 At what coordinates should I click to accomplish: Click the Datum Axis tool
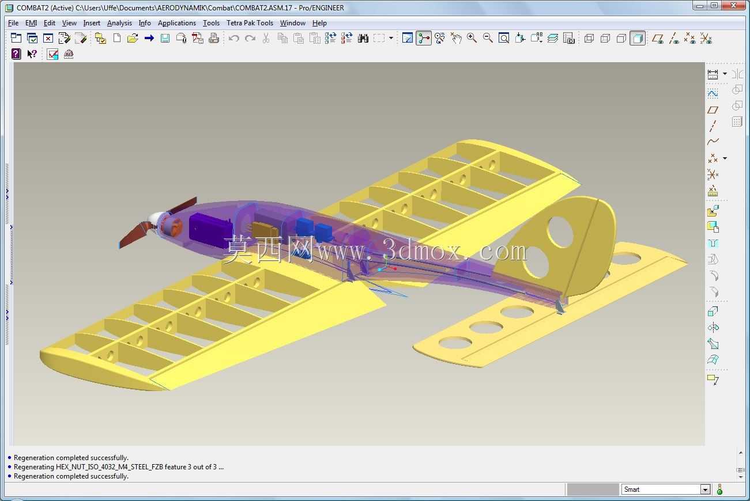click(713, 126)
